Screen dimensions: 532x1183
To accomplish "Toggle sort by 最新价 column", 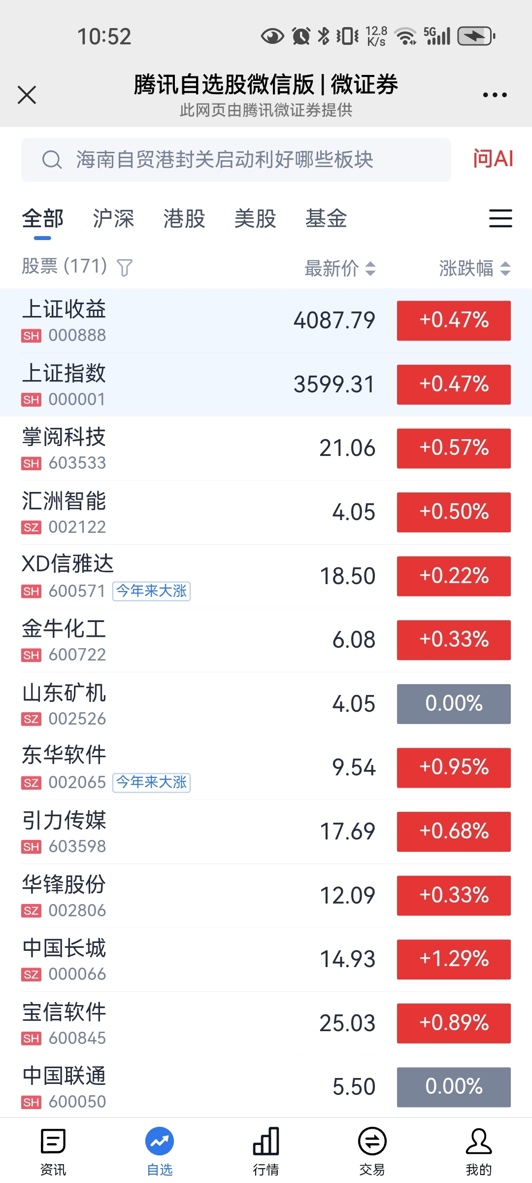I will click(x=340, y=268).
